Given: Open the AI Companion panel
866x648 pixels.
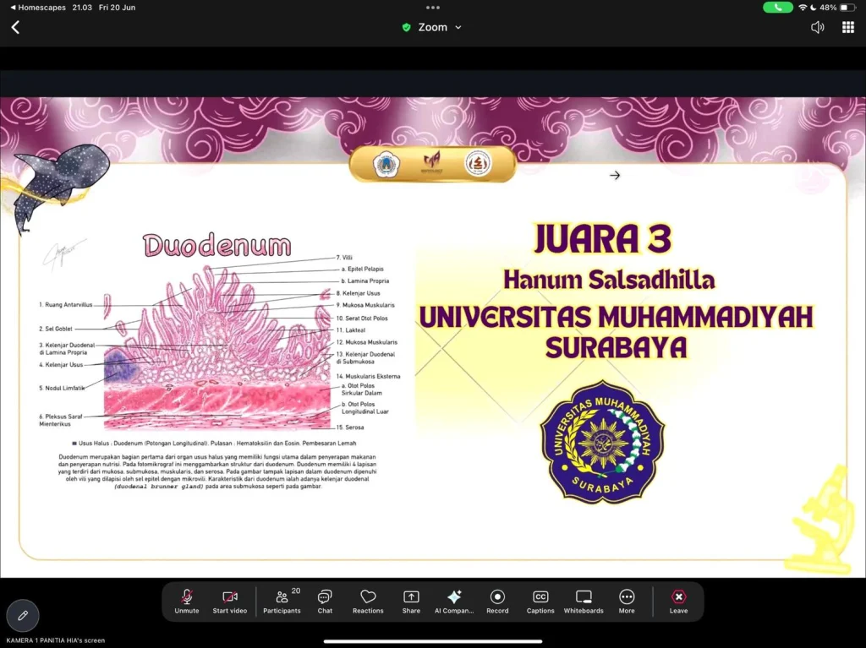Looking at the screenshot, I should tap(454, 600).
